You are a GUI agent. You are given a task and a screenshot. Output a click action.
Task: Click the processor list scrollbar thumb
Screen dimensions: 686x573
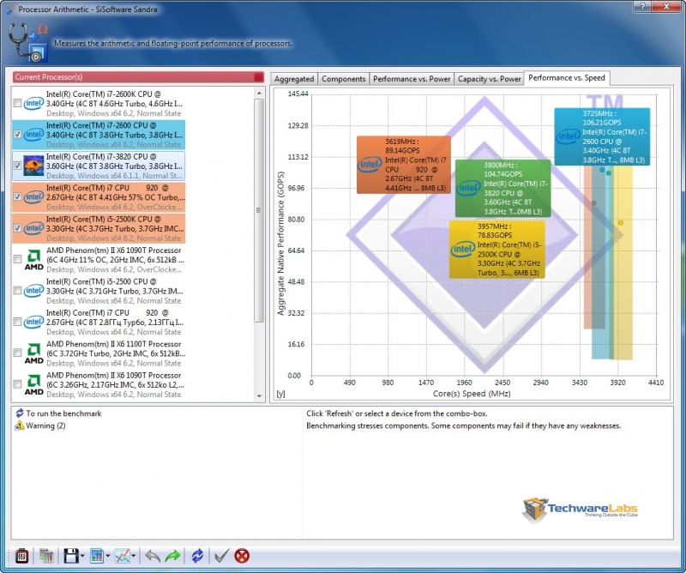point(259,210)
